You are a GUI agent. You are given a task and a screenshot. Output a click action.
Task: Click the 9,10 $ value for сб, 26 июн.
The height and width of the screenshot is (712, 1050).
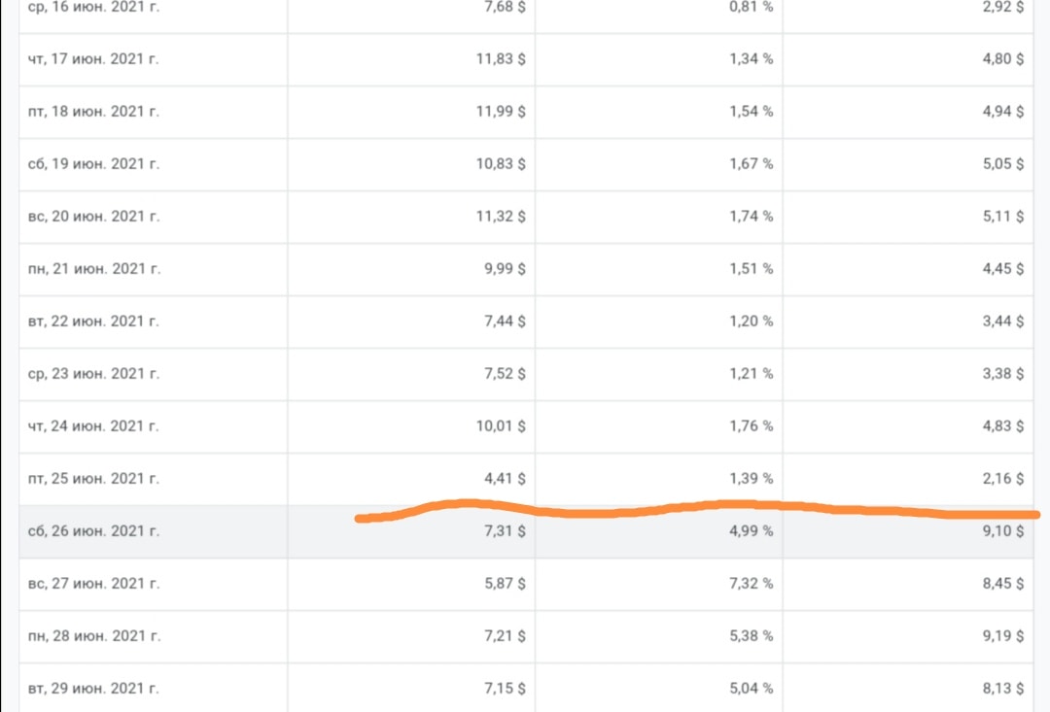click(1003, 531)
